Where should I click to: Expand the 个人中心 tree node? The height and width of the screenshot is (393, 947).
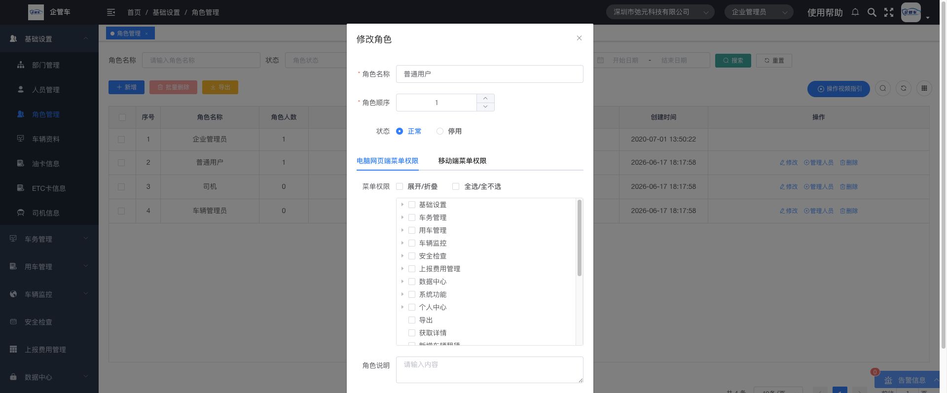pyautogui.click(x=402, y=307)
